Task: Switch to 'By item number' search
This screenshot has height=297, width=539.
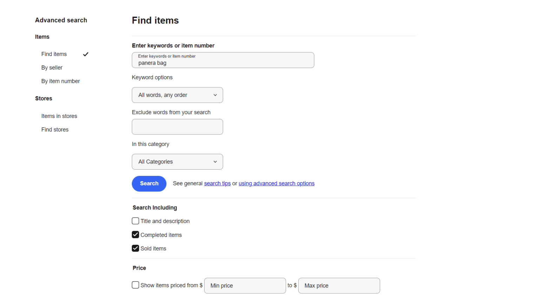Action: point(60,81)
